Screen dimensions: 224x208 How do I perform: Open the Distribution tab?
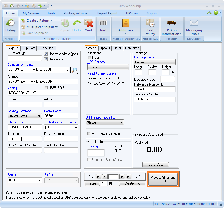[x=46, y=48]
